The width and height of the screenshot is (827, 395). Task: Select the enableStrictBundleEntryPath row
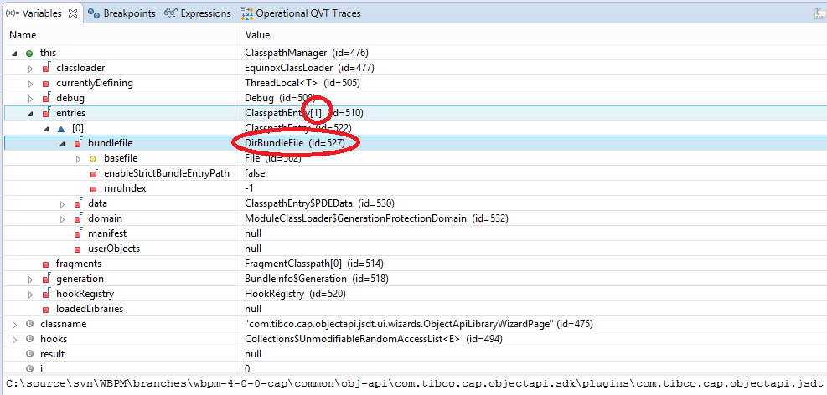pos(166,173)
